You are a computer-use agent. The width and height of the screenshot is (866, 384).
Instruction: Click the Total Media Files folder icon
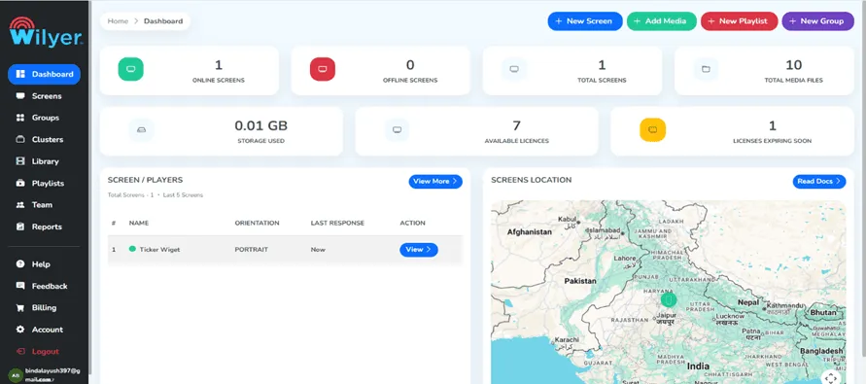[x=706, y=69]
